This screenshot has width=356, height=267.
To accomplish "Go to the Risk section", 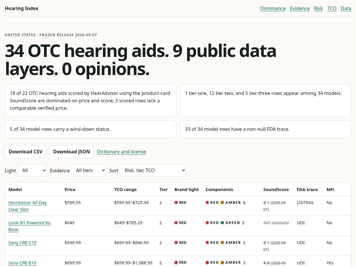I will 319,8.
